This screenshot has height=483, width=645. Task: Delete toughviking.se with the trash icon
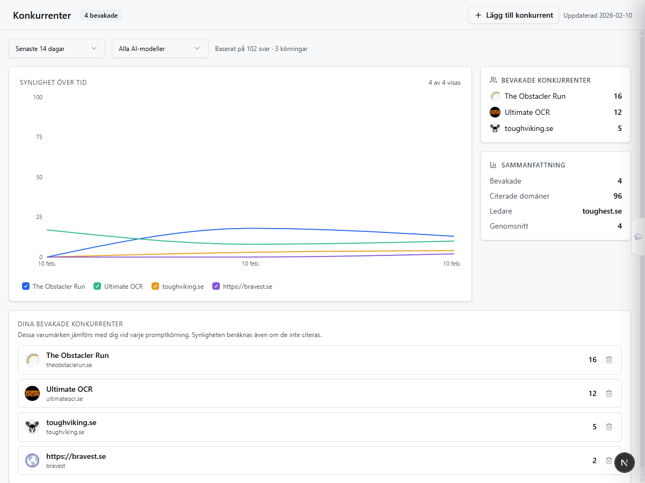pos(609,427)
